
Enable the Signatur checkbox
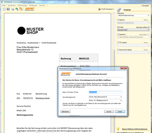pos(118,20)
